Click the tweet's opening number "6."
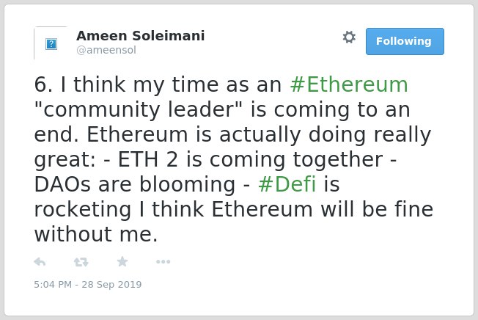The image size is (478, 320). 43,84
